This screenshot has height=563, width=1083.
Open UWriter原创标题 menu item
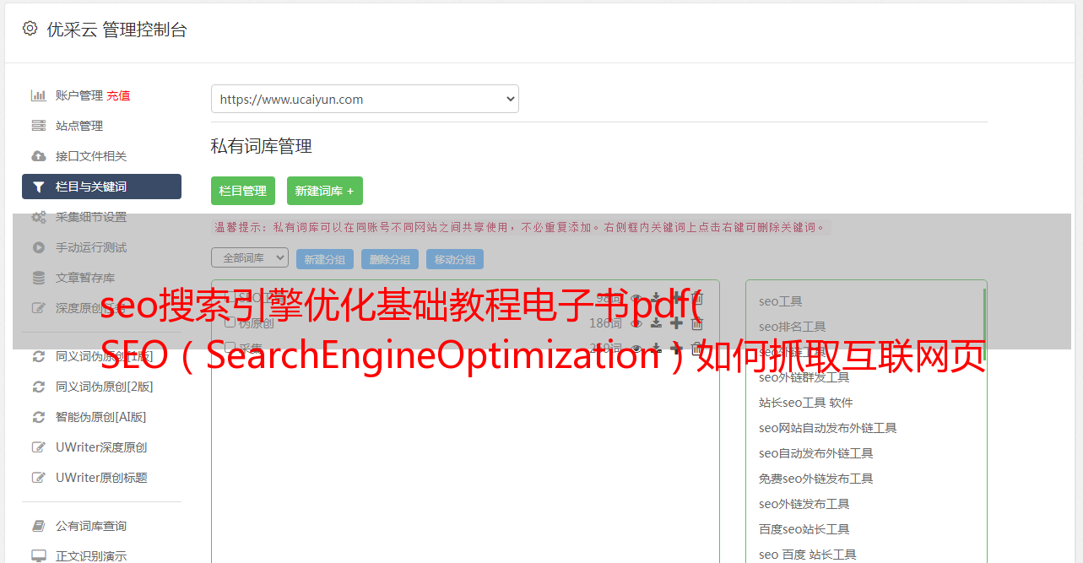[101, 478]
